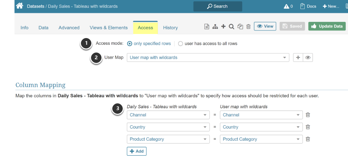Preview the User Map with the eye icon
Viewport: 348px width, 168px height.
coord(308,58)
